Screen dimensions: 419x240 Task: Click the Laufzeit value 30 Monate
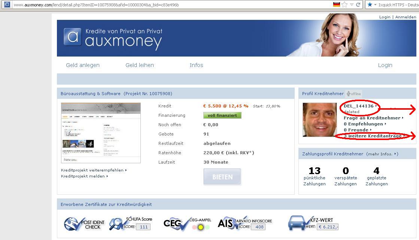216,162
